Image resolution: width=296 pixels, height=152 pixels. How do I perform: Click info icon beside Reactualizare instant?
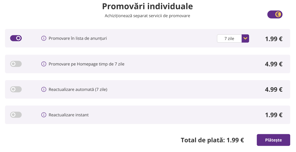pos(44,115)
